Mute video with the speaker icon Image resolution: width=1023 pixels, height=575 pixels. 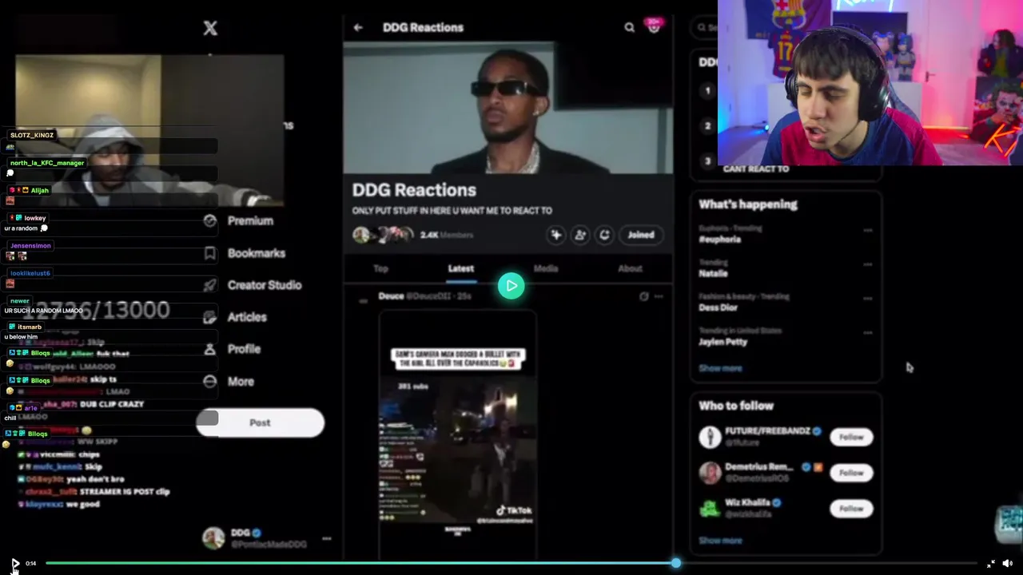pos(1007,564)
